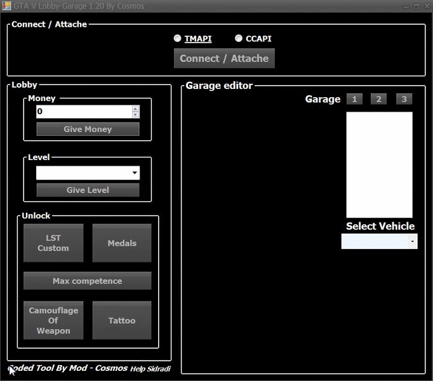This screenshot has height=381, width=433.
Task: Decrease money value with down arrow
Action: (135, 114)
